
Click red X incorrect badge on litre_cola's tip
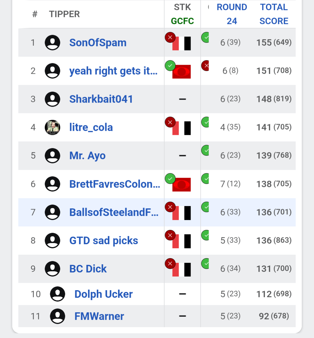170,122
